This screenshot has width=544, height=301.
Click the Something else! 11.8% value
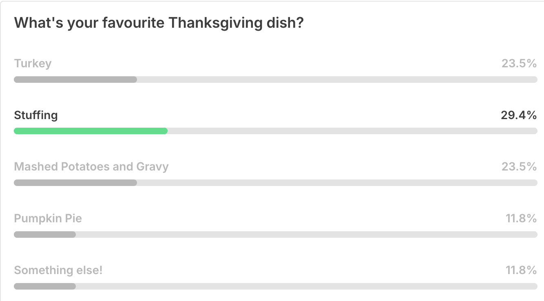(521, 270)
